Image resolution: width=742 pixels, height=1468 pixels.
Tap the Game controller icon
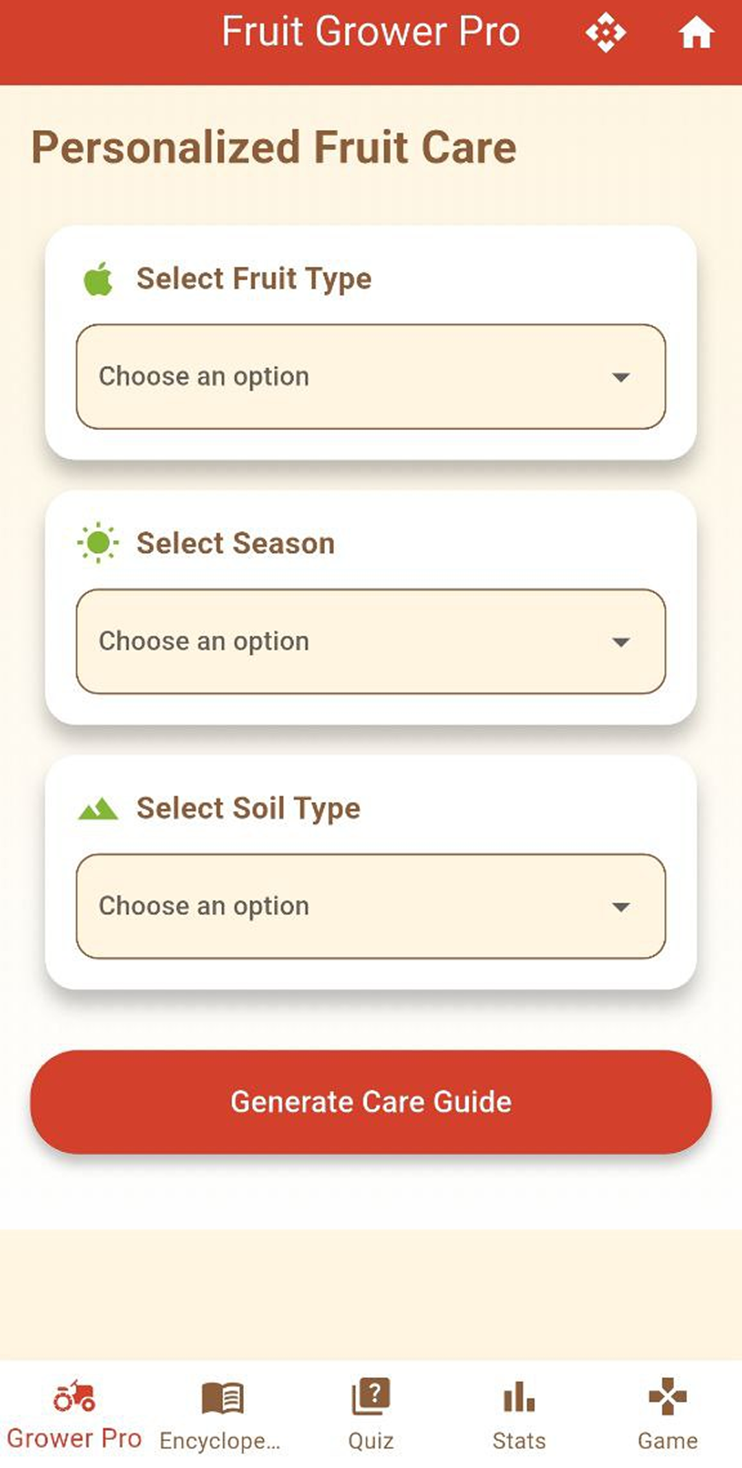click(667, 1396)
